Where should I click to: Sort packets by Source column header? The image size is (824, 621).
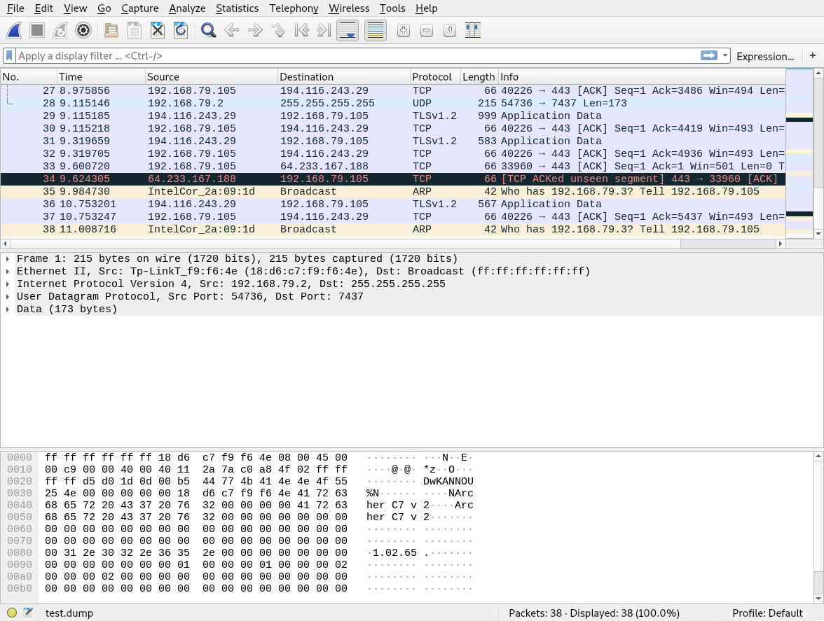point(212,76)
